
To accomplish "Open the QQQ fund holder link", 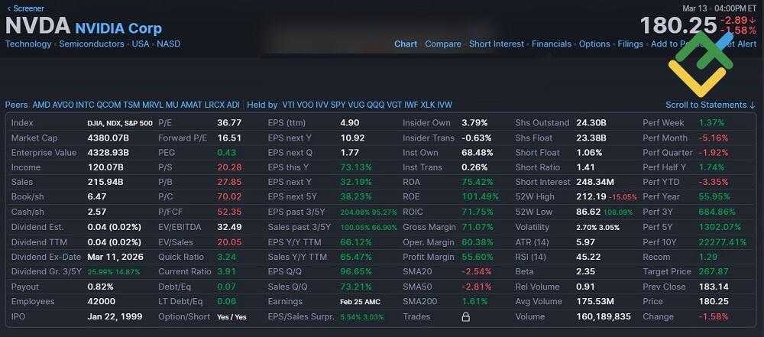I will pyautogui.click(x=376, y=105).
